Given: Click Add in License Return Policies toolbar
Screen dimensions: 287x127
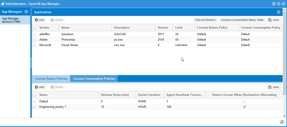Looking at the screenshot, I should (40, 87).
